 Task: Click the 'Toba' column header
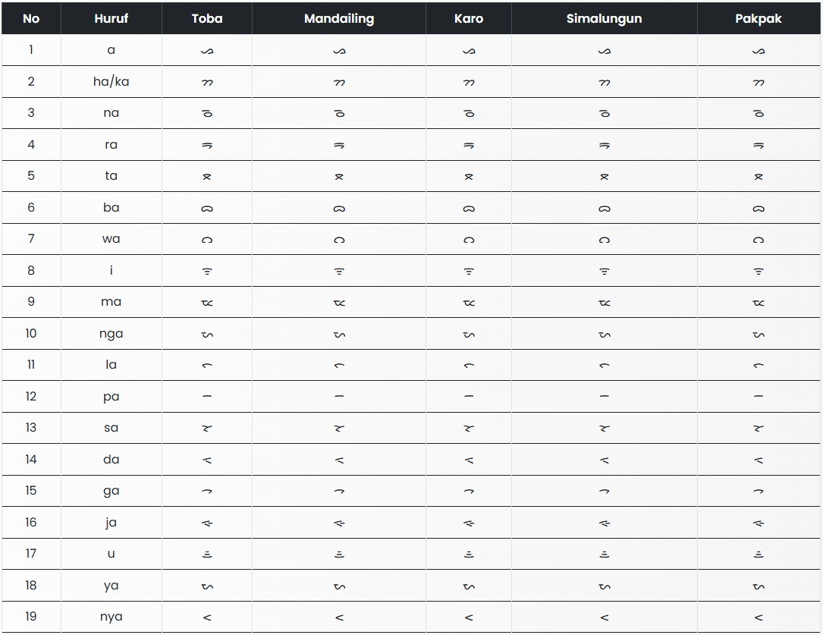[x=207, y=18]
